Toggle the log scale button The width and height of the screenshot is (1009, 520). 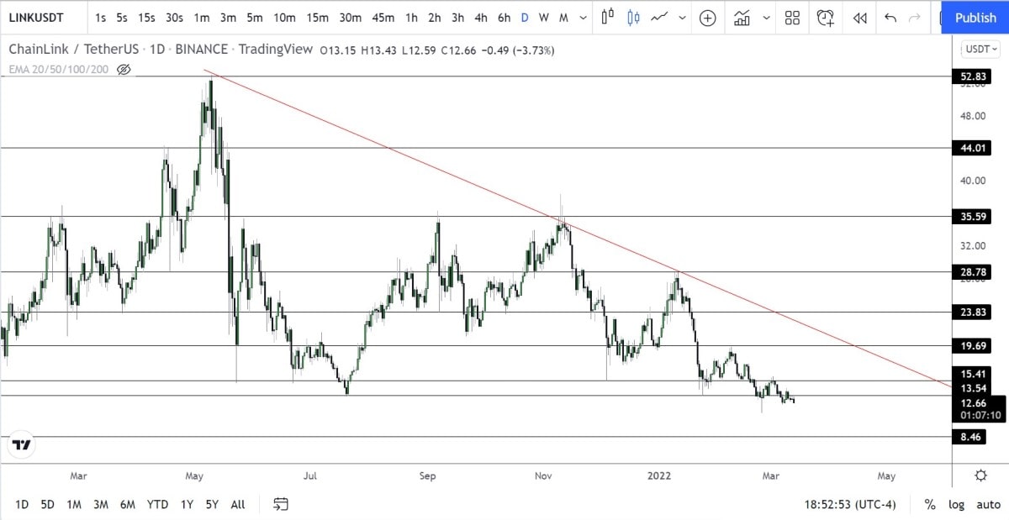(x=957, y=504)
